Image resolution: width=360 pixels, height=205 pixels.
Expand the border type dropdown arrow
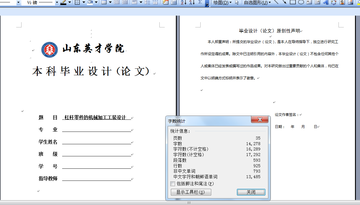click(x=84, y=2)
